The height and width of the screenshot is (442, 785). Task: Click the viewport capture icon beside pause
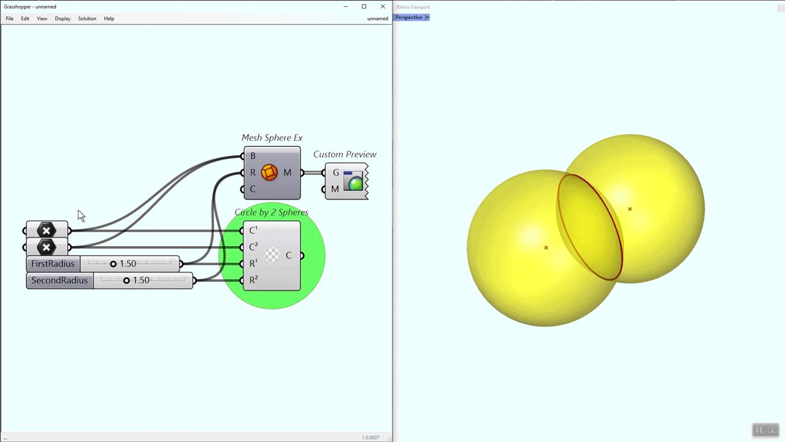click(772, 430)
